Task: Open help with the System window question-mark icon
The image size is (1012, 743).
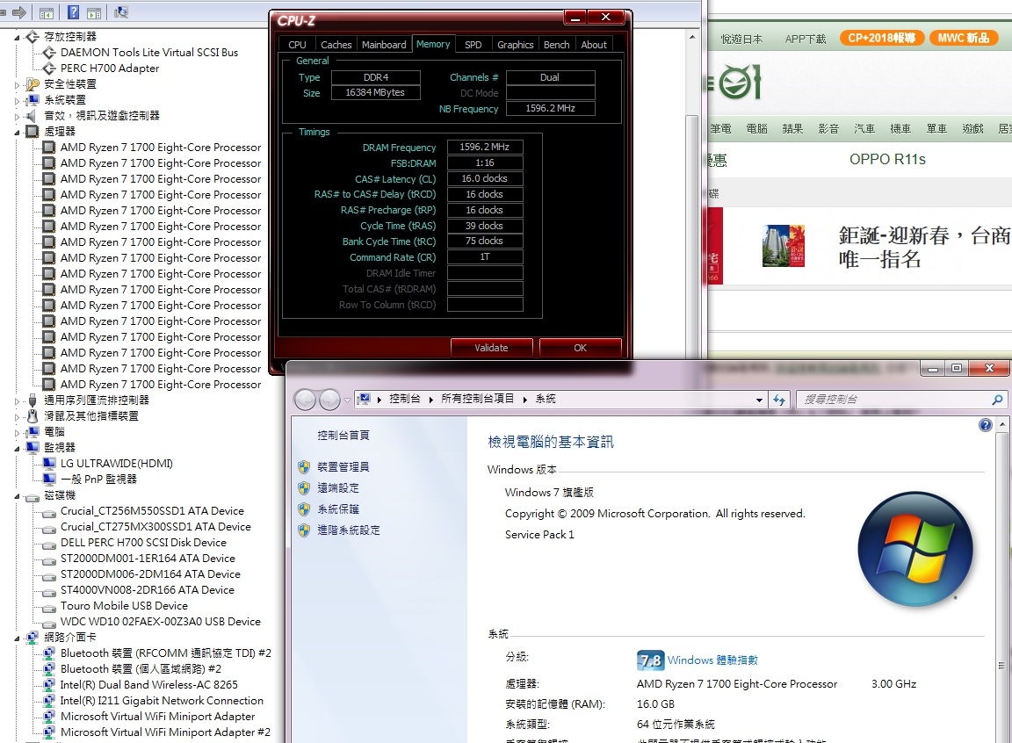Action: click(986, 425)
